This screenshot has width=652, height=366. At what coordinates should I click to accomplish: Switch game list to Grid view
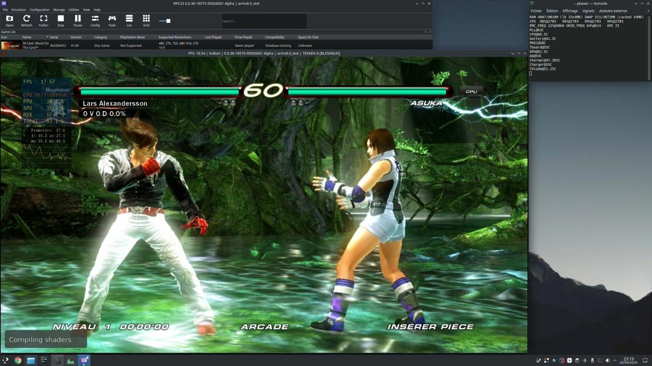(x=146, y=21)
